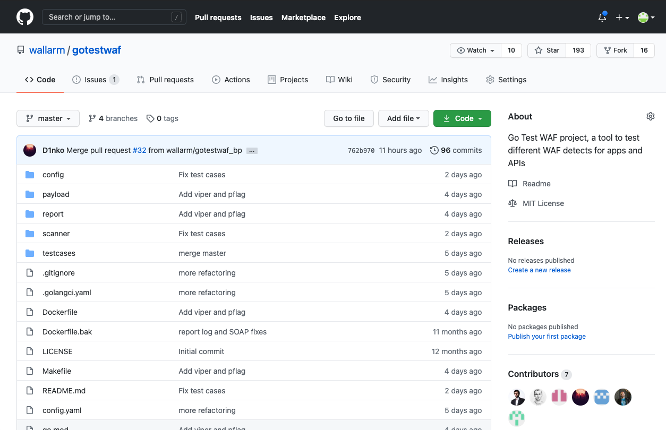Open the pink contributor avatar
This screenshot has width=666, height=430.
[559, 397]
